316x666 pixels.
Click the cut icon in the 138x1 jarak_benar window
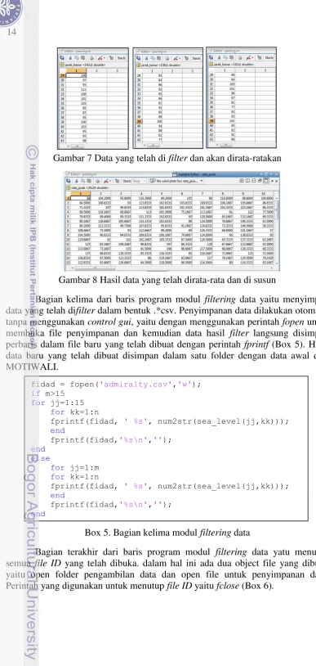146,59
